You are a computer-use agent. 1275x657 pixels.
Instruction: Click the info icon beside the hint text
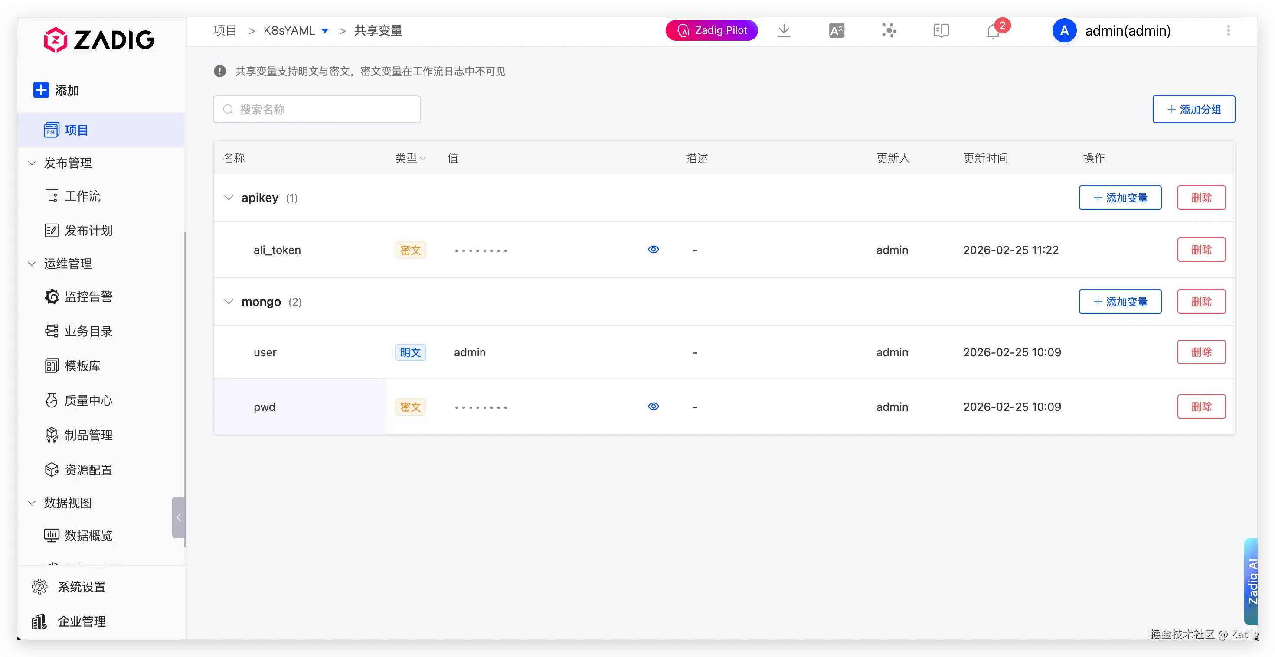[220, 71]
